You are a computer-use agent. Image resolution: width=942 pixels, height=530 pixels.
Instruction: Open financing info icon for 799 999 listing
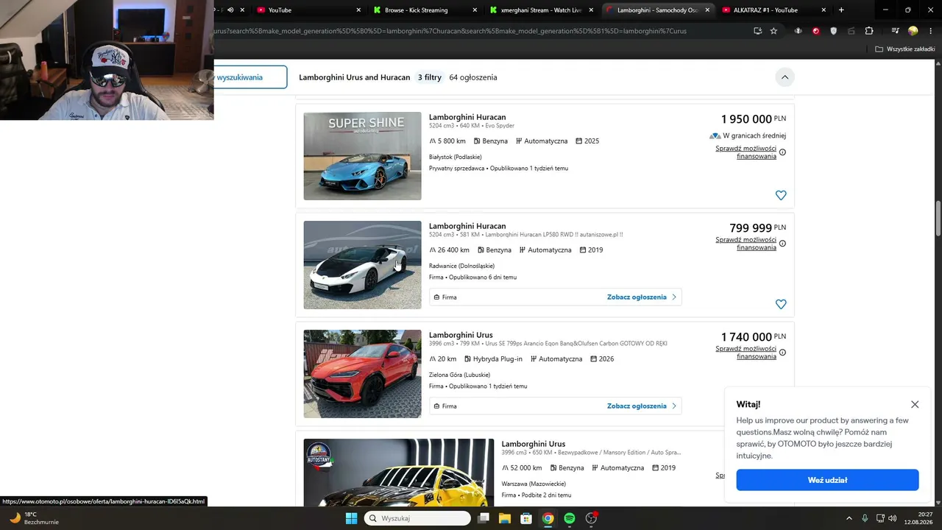(x=782, y=244)
